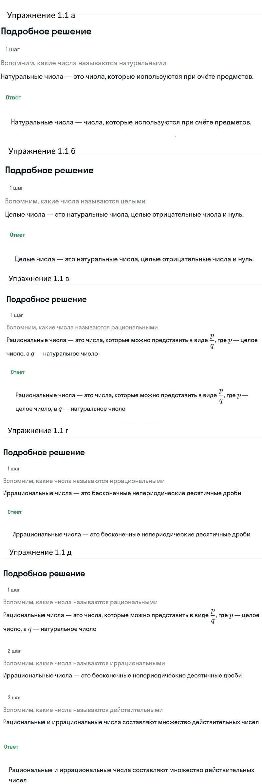Image resolution: width=262 pixels, height=784 pixels.
Task: Select the "2 шаг" step label
Action: pos(14,651)
